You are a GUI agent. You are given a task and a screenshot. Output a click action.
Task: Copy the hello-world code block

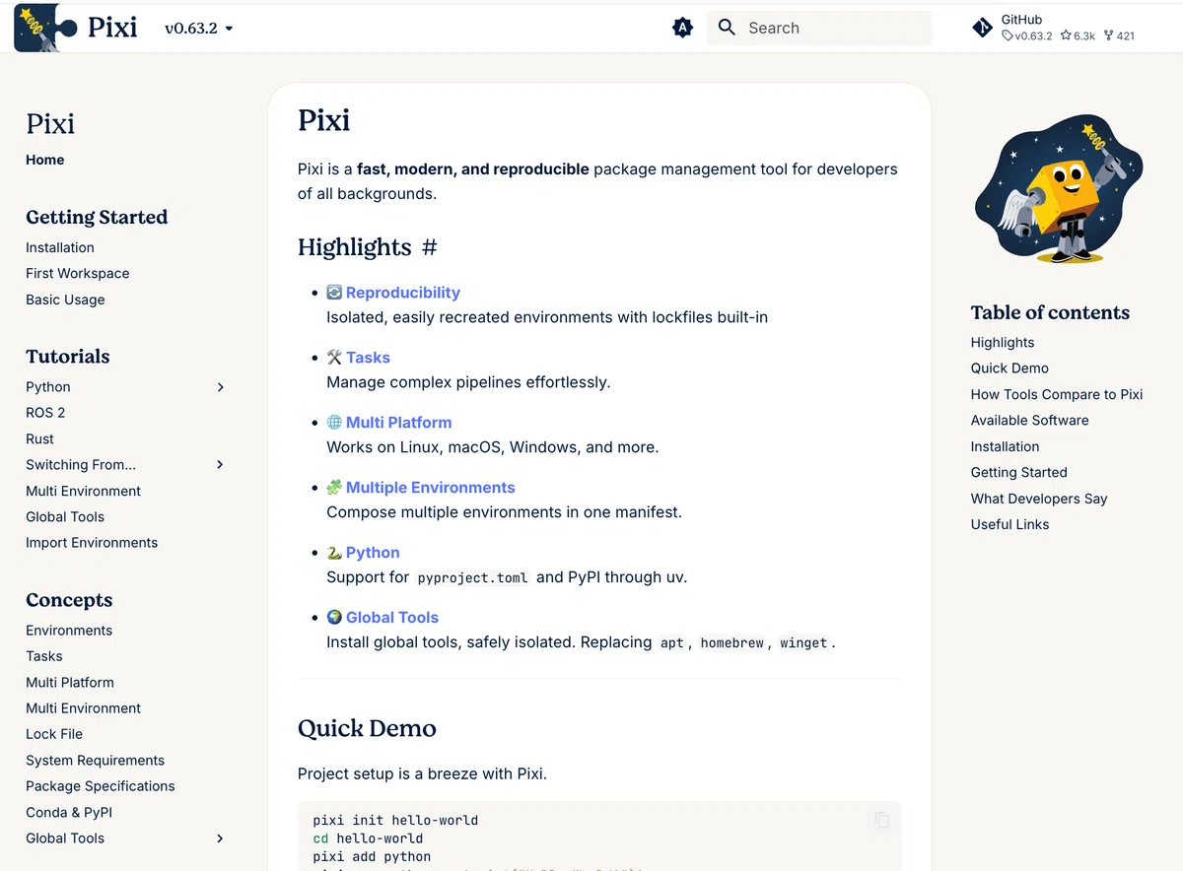tap(881, 820)
